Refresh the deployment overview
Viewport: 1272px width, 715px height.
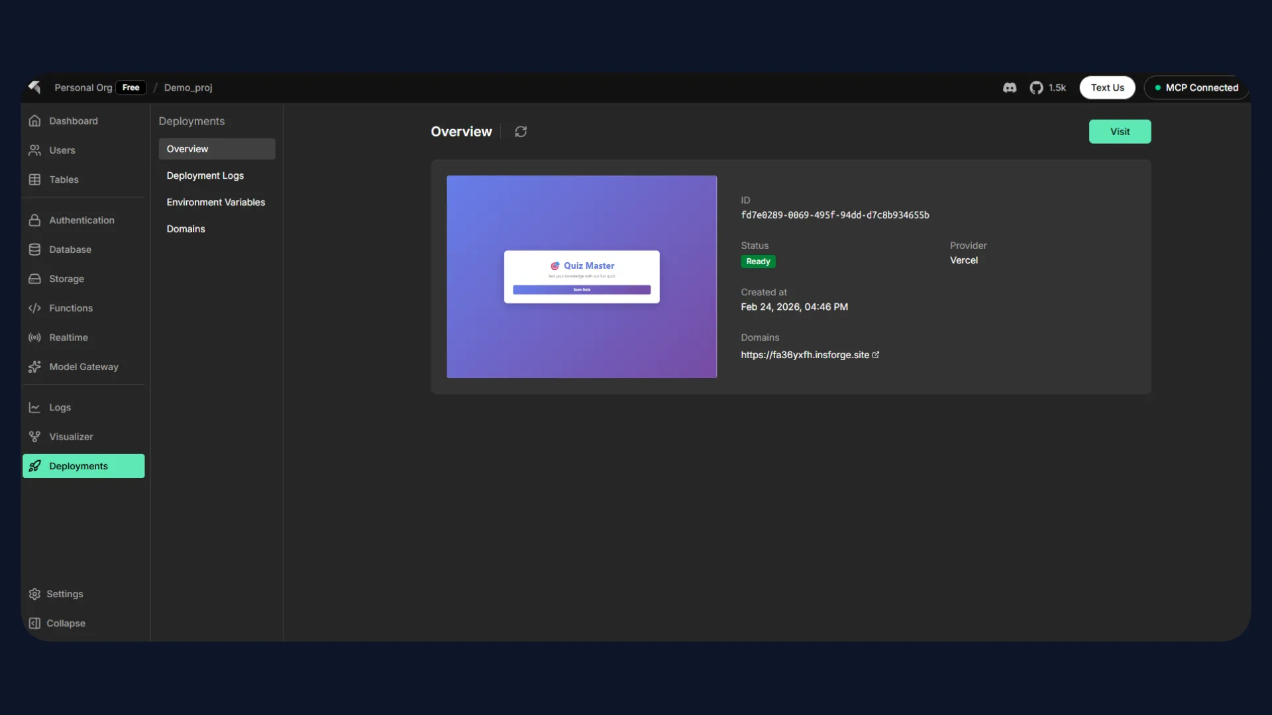pos(520,131)
